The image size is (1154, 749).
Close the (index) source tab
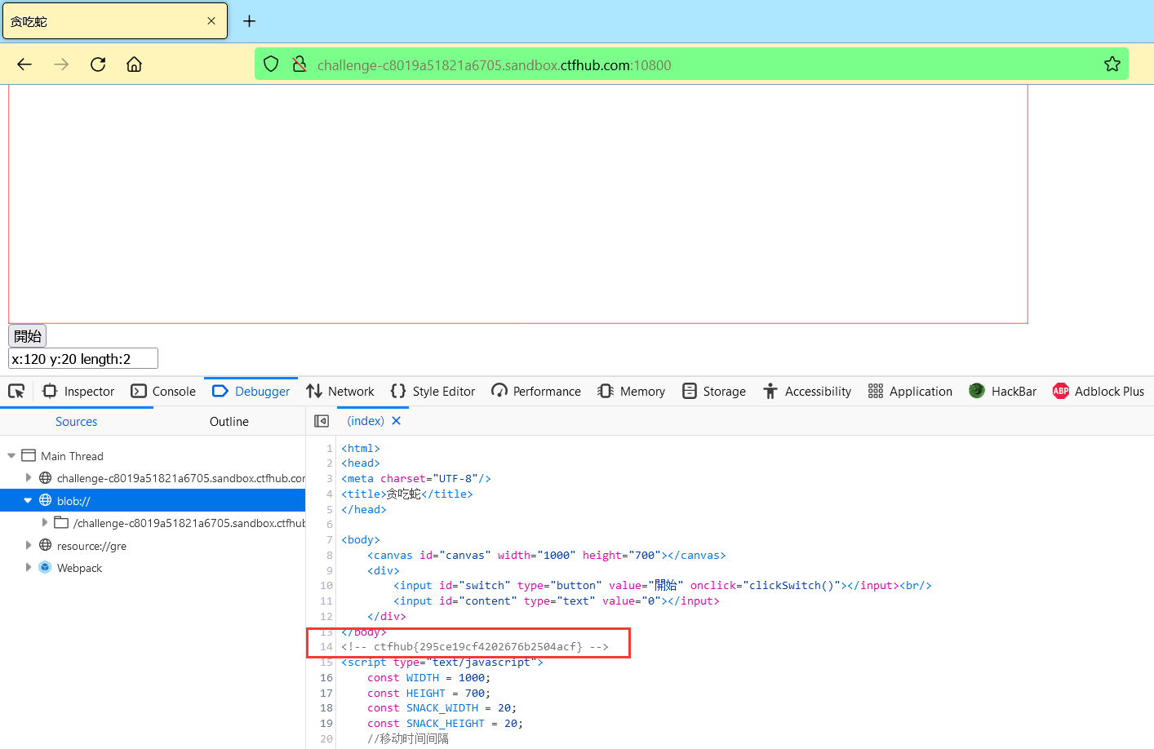coord(397,421)
